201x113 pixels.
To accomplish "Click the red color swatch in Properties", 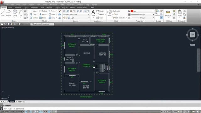I will 132,11.
